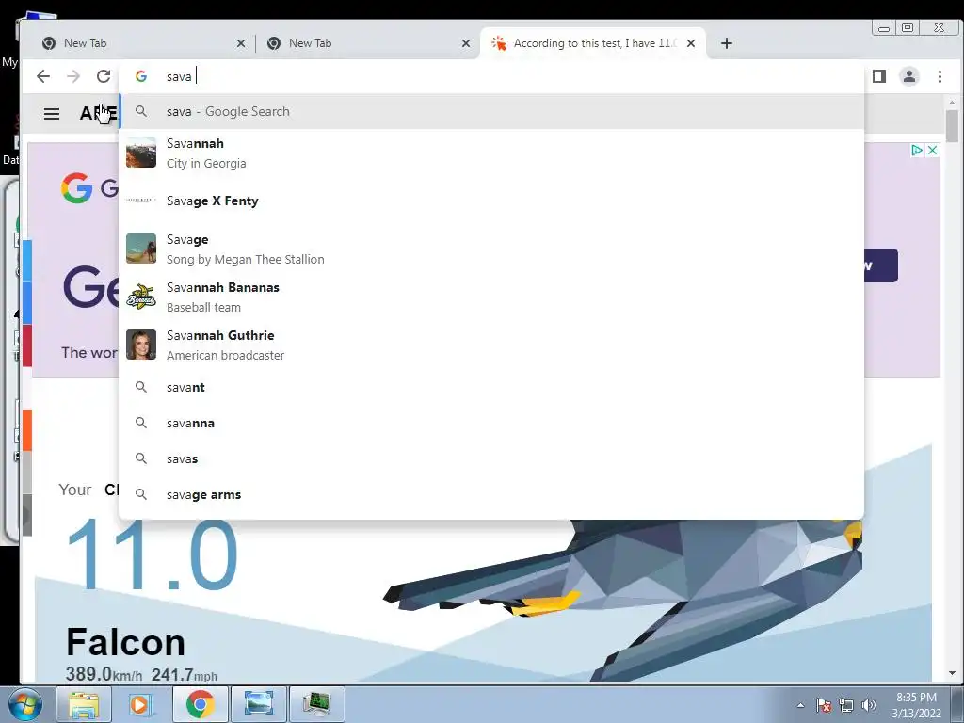Choose the 'savage arms' search suggestion

[491, 494]
